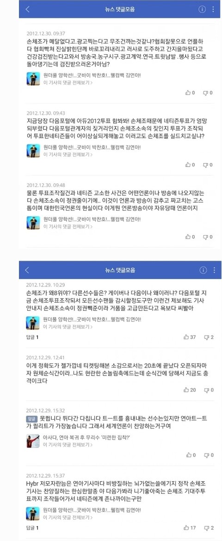The image size is (222, 541).
Task: Tap back arrow in second 뉴스 댓글모음 header
Action: point(28,270)
